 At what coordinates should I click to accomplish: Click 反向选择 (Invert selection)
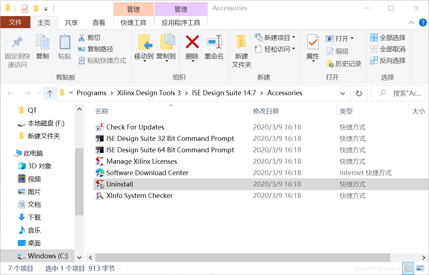tap(388, 60)
